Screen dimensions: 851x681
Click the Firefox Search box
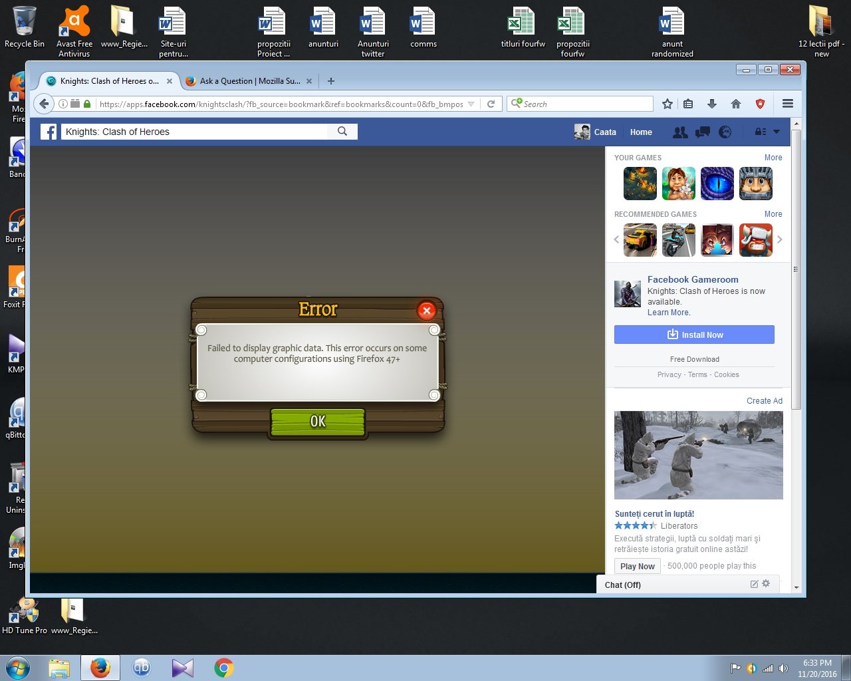(x=580, y=104)
